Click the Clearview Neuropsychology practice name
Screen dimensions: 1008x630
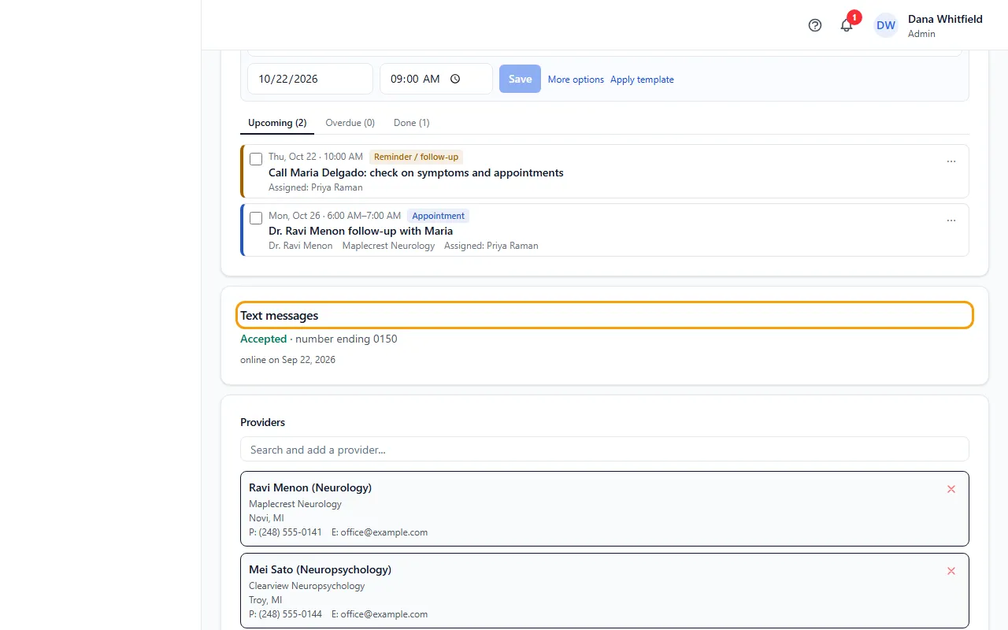coord(307,586)
